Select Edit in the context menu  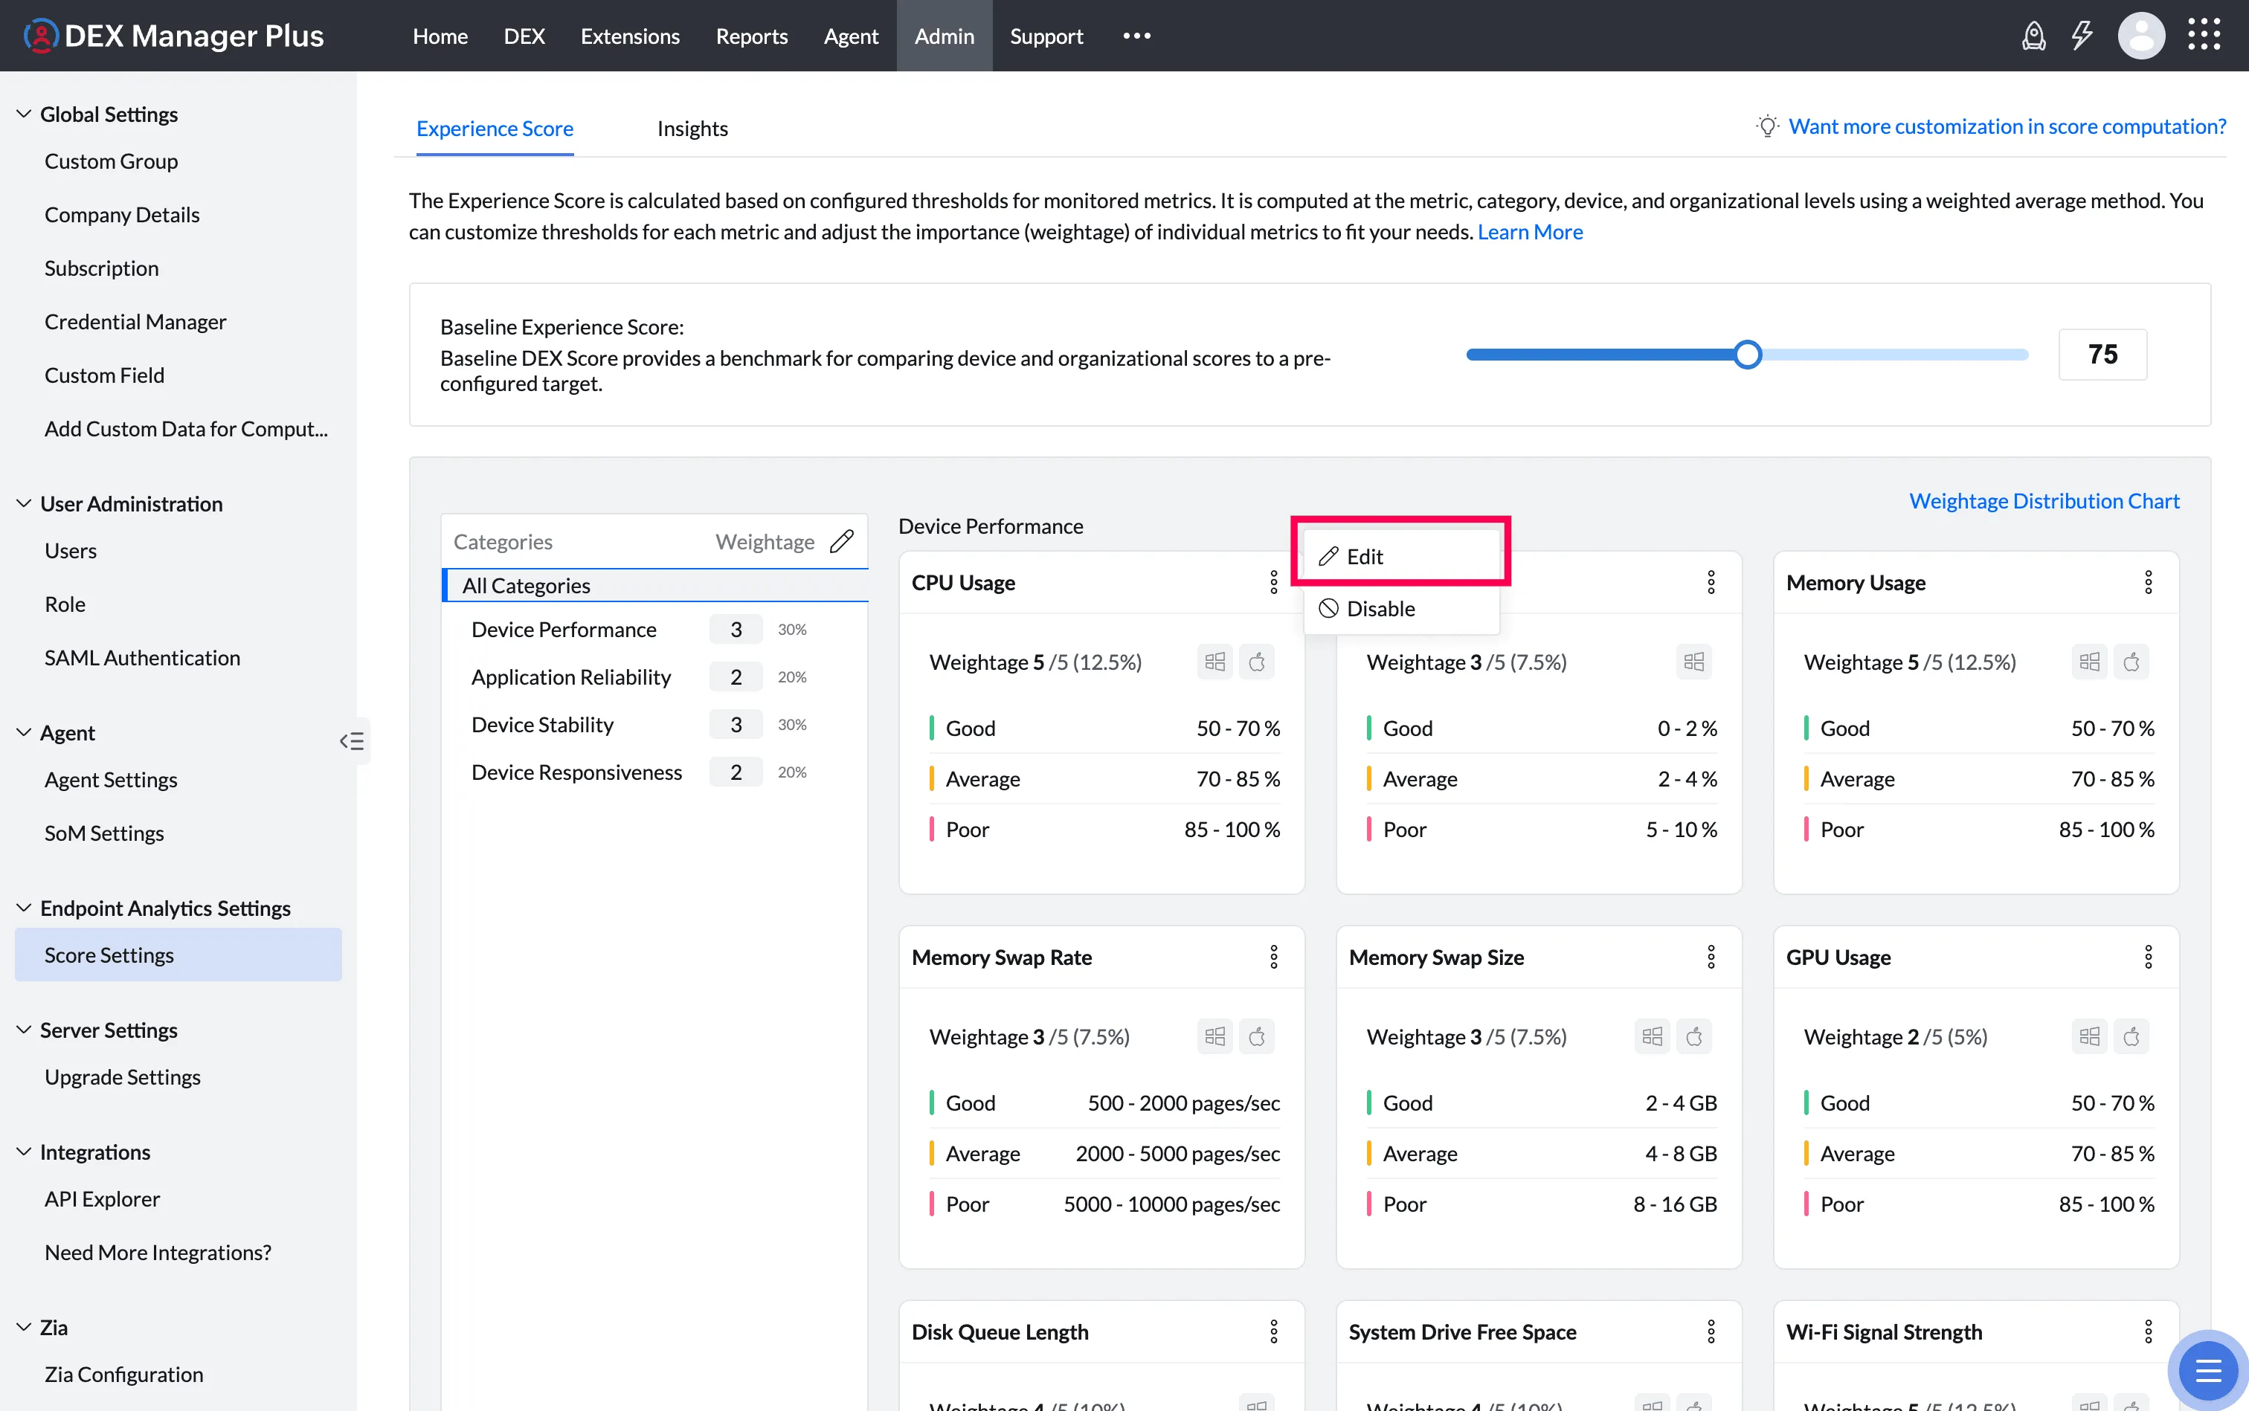[x=1401, y=556]
